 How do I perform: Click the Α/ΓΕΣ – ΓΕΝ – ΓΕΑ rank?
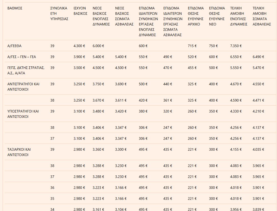pyautogui.click(x=22, y=57)
